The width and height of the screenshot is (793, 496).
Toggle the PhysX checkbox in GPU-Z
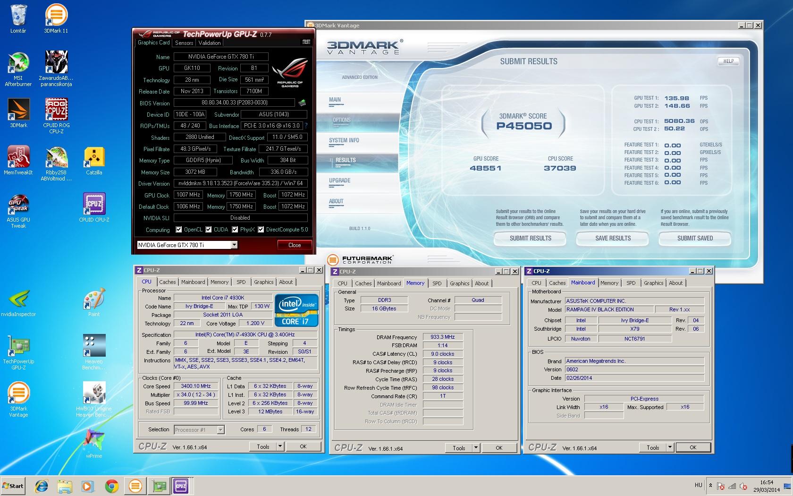coord(235,230)
